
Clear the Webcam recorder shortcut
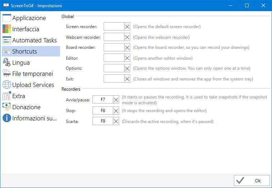(127, 37)
